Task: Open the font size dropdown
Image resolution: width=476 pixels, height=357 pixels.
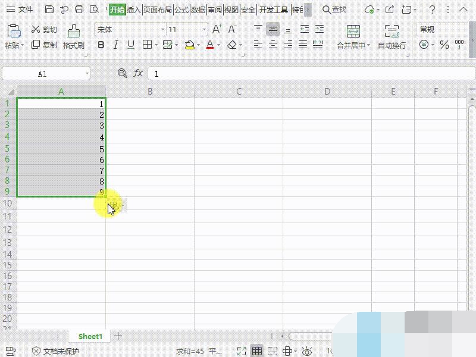Action: pyautogui.click(x=204, y=29)
